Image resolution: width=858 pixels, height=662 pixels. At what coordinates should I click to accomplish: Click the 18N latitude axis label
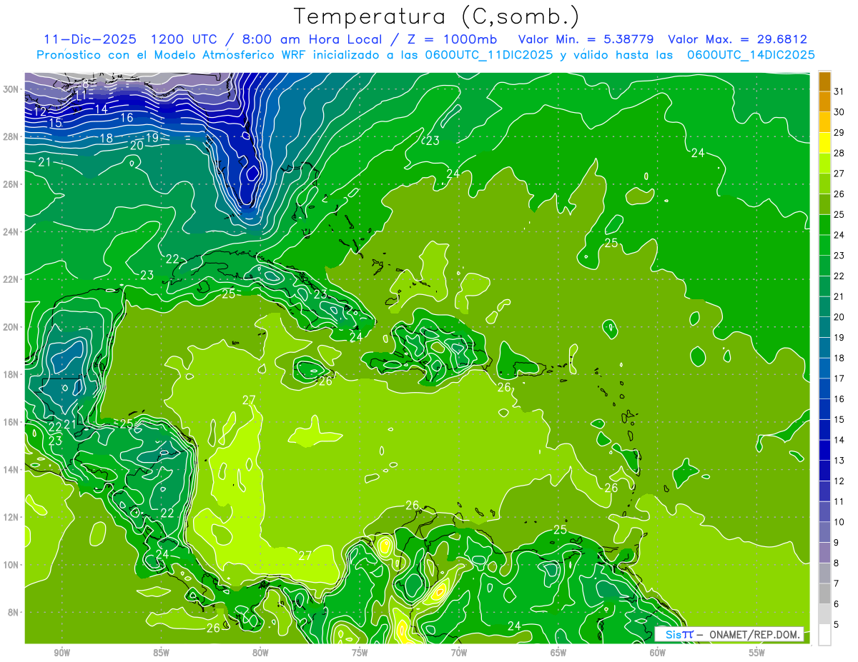point(11,374)
